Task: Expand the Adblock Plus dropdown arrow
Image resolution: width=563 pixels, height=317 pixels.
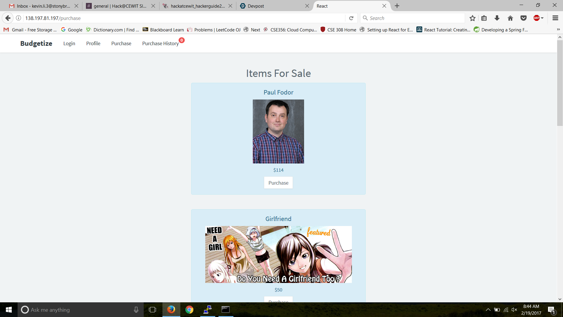Action: [x=542, y=18]
